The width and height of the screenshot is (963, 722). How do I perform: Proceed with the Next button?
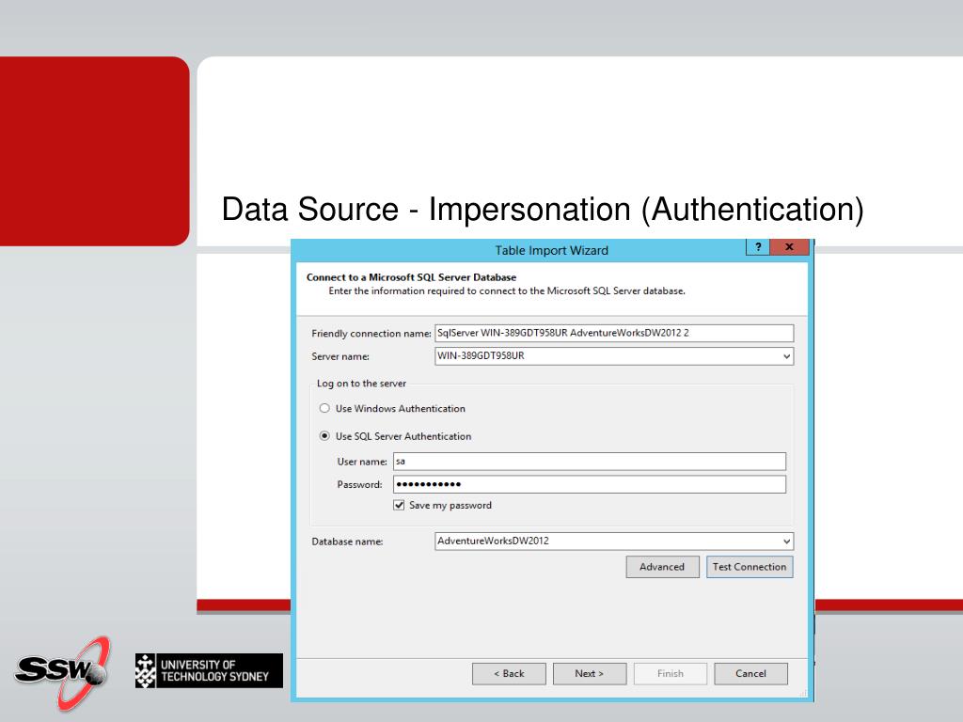point(590,673)
